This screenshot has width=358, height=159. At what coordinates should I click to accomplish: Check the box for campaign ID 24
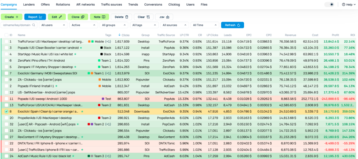[x=6, y=156]
